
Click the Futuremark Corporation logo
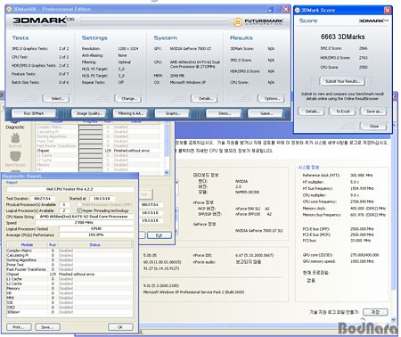[x=258, y=21]
